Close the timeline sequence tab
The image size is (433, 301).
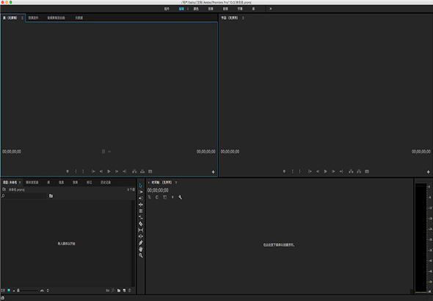pyautogui.click(x=148, y=182)
